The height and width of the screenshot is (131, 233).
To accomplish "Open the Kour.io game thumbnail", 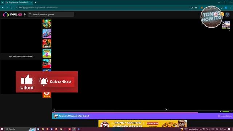I will [x=47, y=44].
